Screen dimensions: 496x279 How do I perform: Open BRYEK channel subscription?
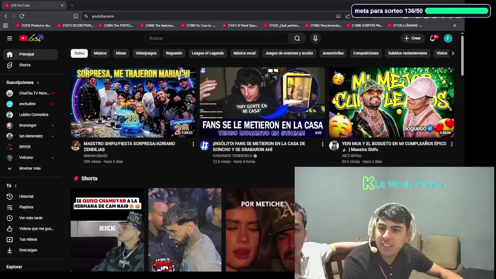31,147
